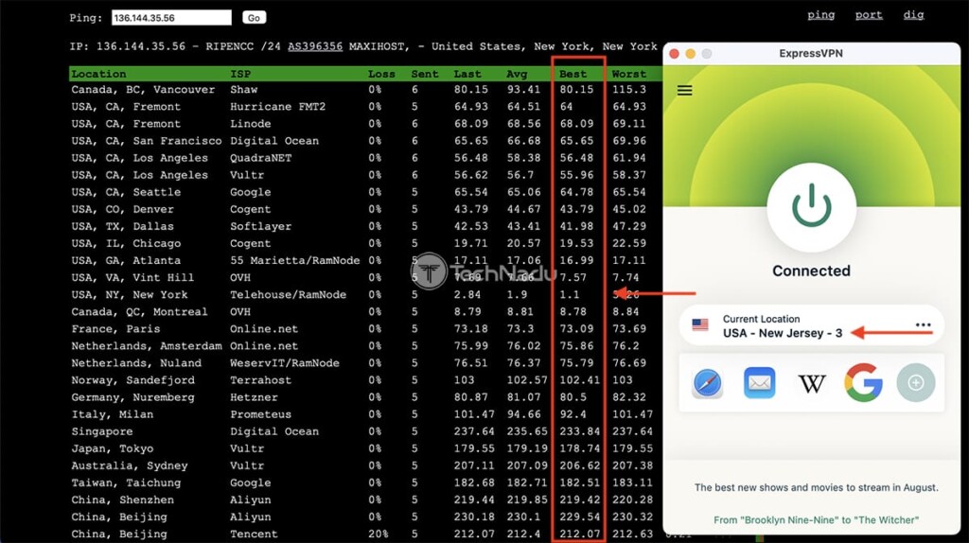The image size is (969, 543).
Task: Select 'Linode' ISP cell
Action: [250, 124]
